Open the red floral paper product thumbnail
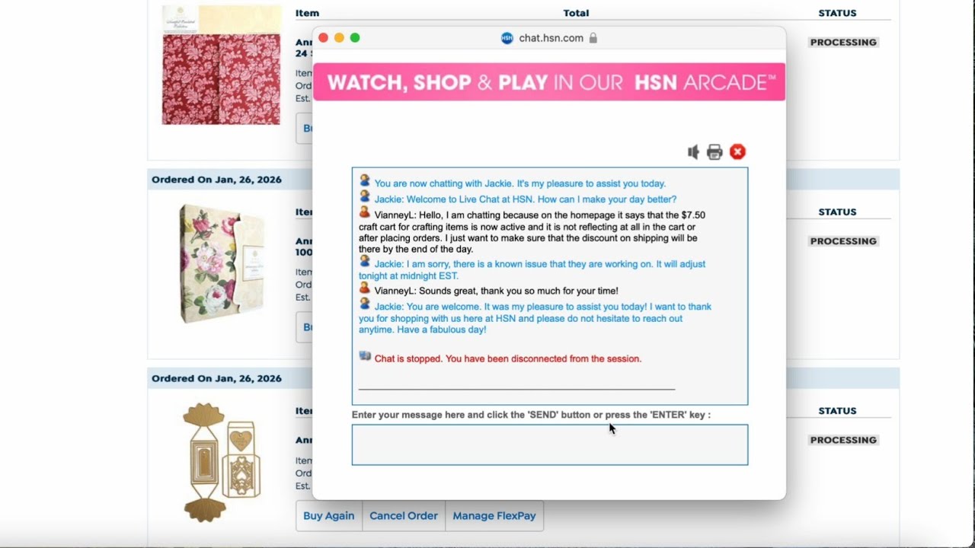This screenshot has width=975, height=548. click(x=221, y=65)
